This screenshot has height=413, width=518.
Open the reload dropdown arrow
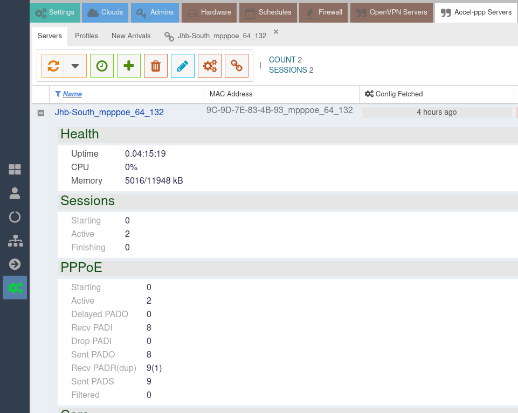point(75,66)
